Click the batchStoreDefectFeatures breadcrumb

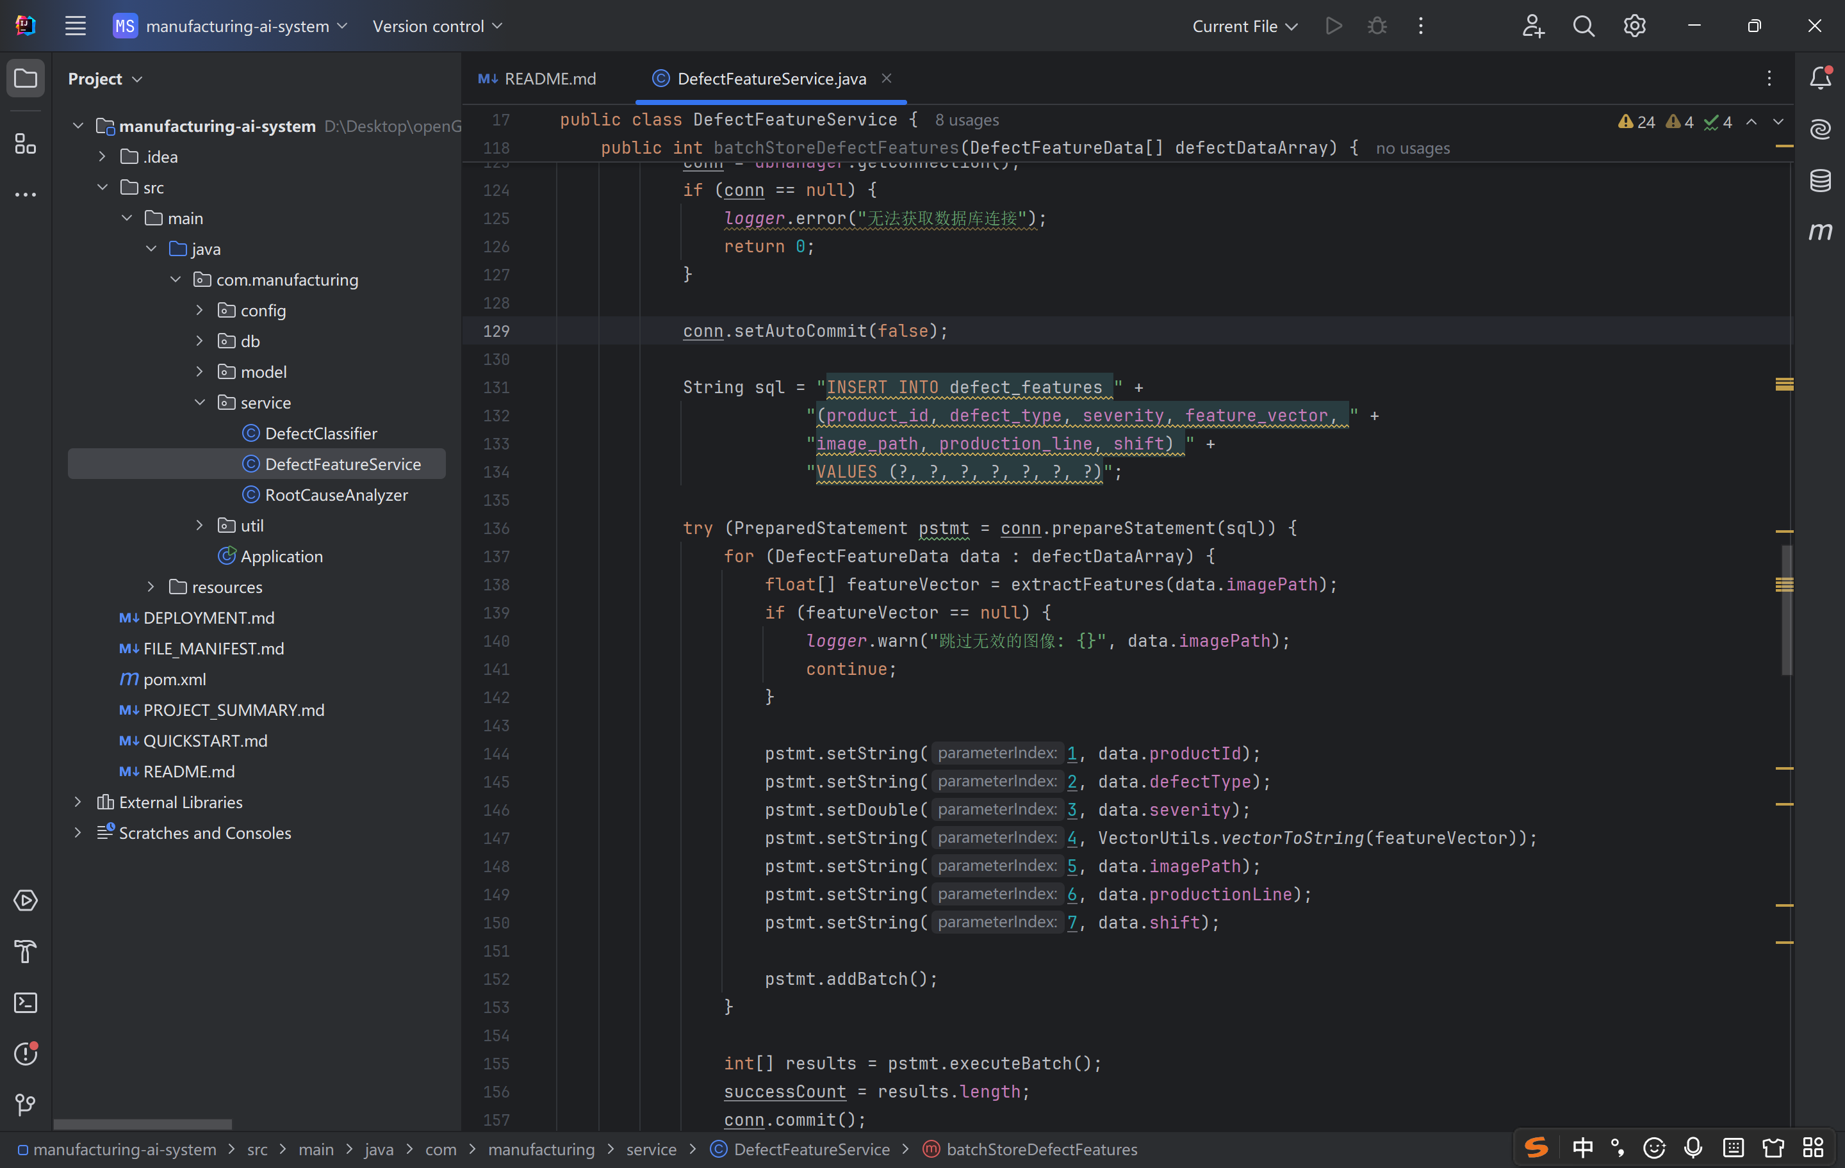tap(1040, 1149)
